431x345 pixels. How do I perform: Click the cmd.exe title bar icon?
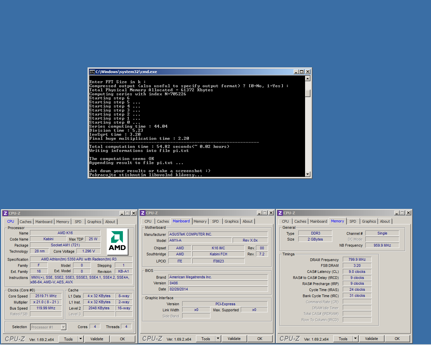pos(92,72)
